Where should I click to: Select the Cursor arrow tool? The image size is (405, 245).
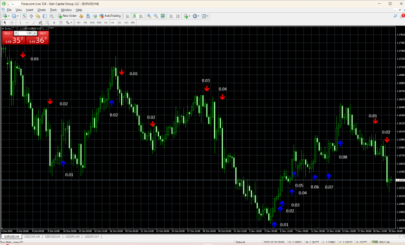[5, 23]
